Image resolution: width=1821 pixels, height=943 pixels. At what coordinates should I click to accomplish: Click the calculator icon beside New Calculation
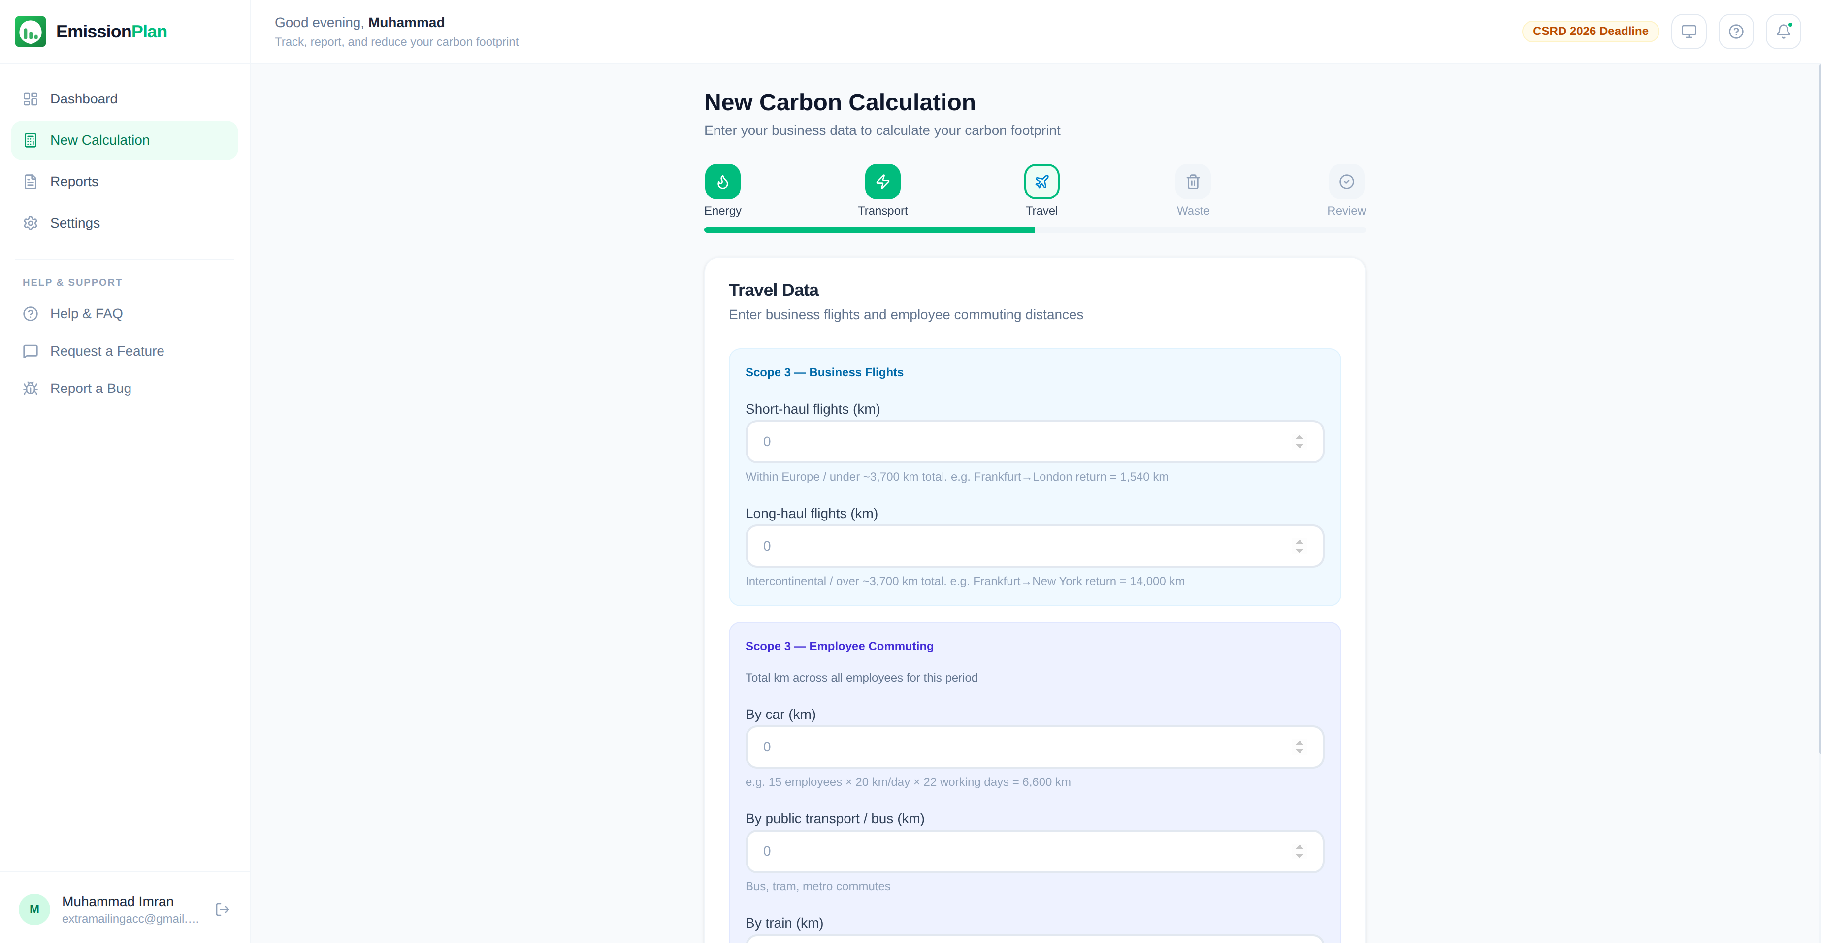[x=31, y=140]
